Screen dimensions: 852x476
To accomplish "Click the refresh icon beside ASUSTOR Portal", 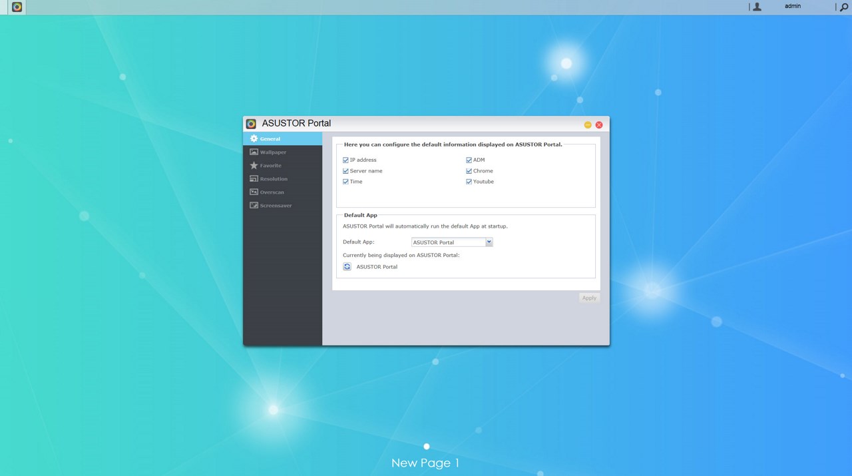I will [x=347, y=266].
